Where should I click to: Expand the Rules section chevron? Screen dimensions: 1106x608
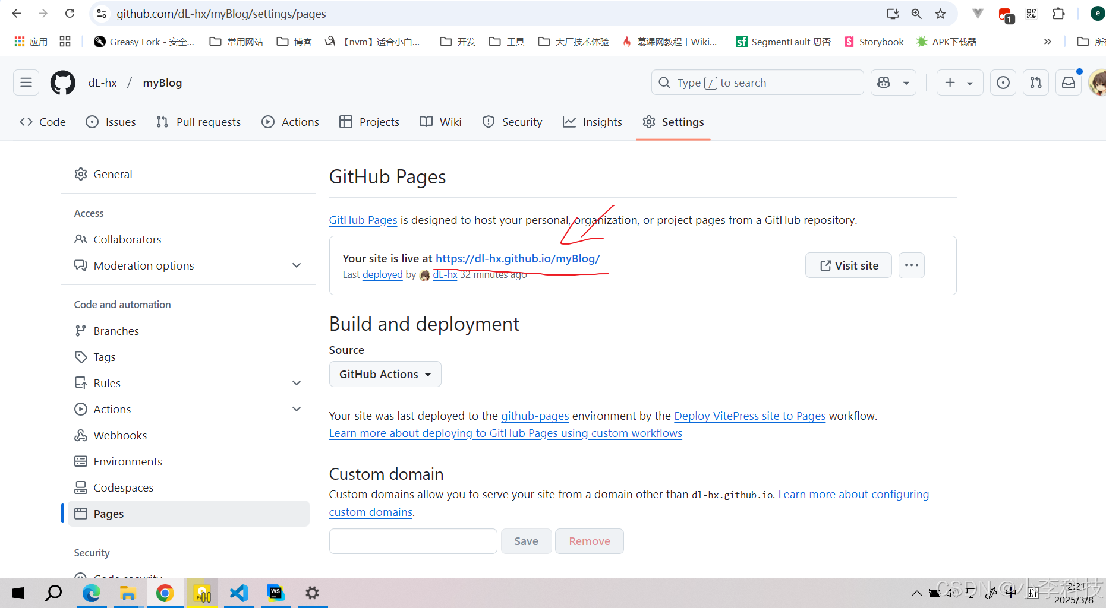[x=297, y=383]
